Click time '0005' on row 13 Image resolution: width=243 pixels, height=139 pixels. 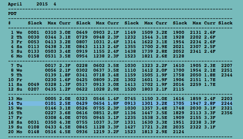click(51, 99)
